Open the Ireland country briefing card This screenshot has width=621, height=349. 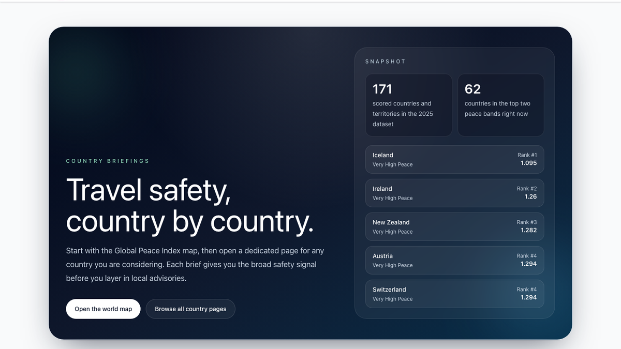[454, 193]
